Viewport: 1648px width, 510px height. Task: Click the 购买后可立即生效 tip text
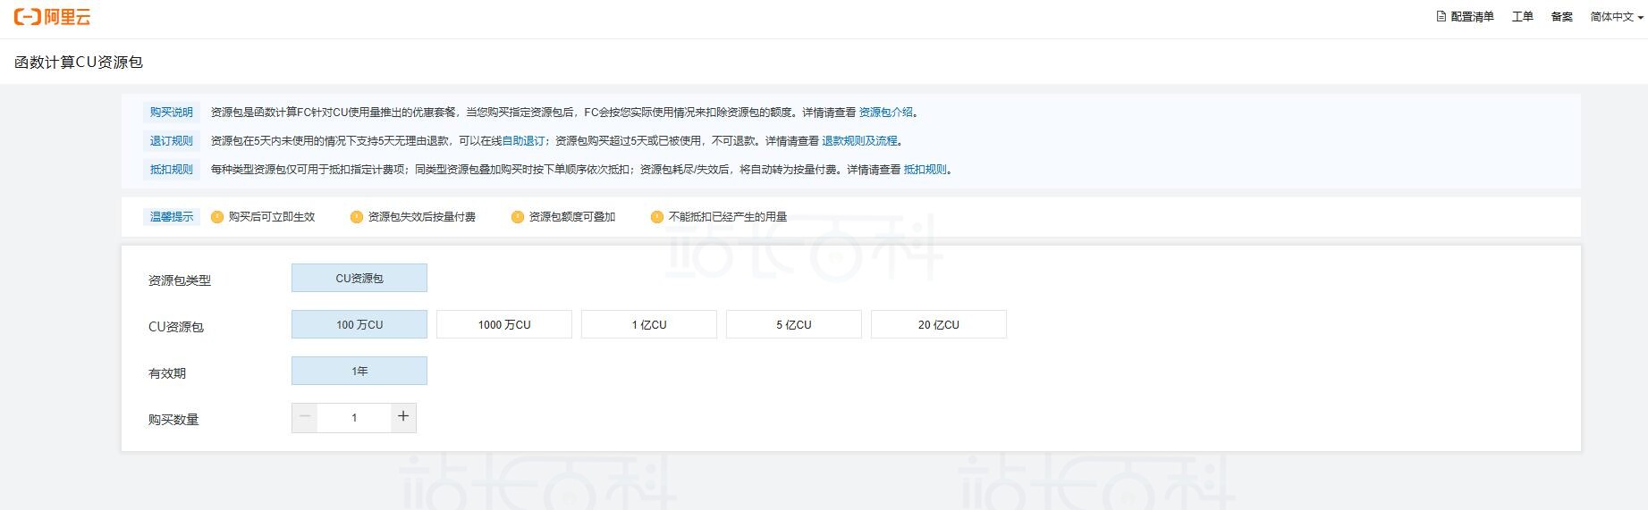coord(272,217)
